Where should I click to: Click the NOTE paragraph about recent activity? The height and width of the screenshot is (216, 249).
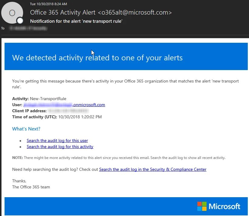click(x=119, y=158)
